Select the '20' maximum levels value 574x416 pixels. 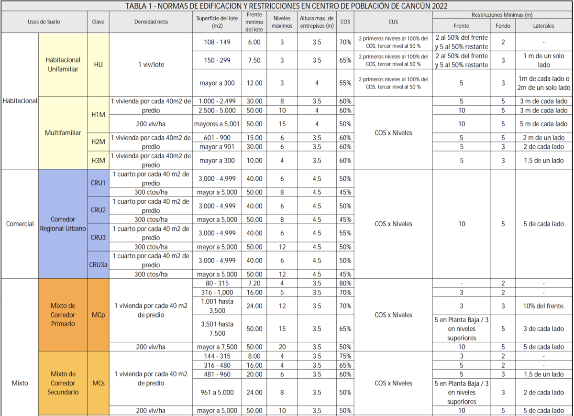[x=282, y=347]
